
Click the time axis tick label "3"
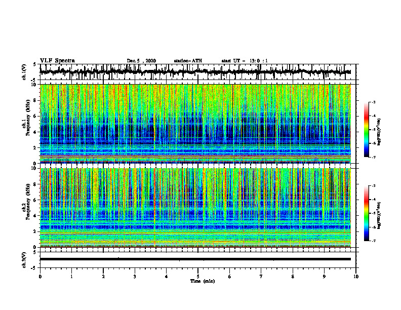[x=135, y=277]
